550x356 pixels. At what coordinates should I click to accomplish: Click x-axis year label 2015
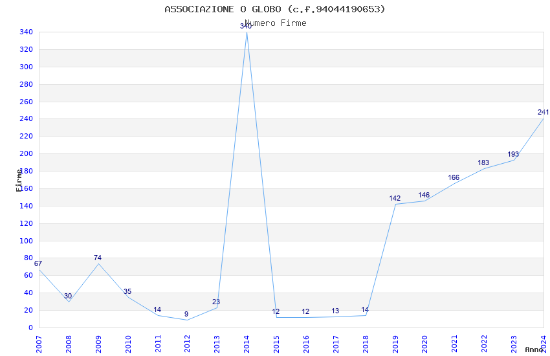point(276,344)
